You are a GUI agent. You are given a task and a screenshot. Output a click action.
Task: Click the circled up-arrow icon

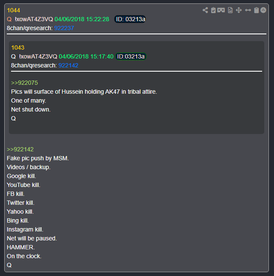[263, 10]
